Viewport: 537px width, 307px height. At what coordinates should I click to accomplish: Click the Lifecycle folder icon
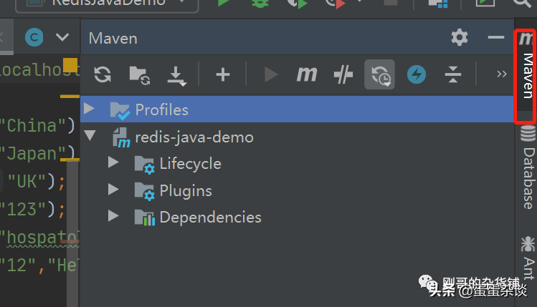145,165
